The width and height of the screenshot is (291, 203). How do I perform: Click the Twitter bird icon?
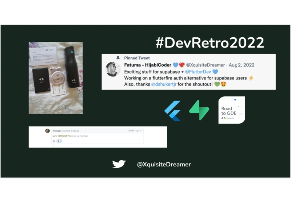coord(119,164)
